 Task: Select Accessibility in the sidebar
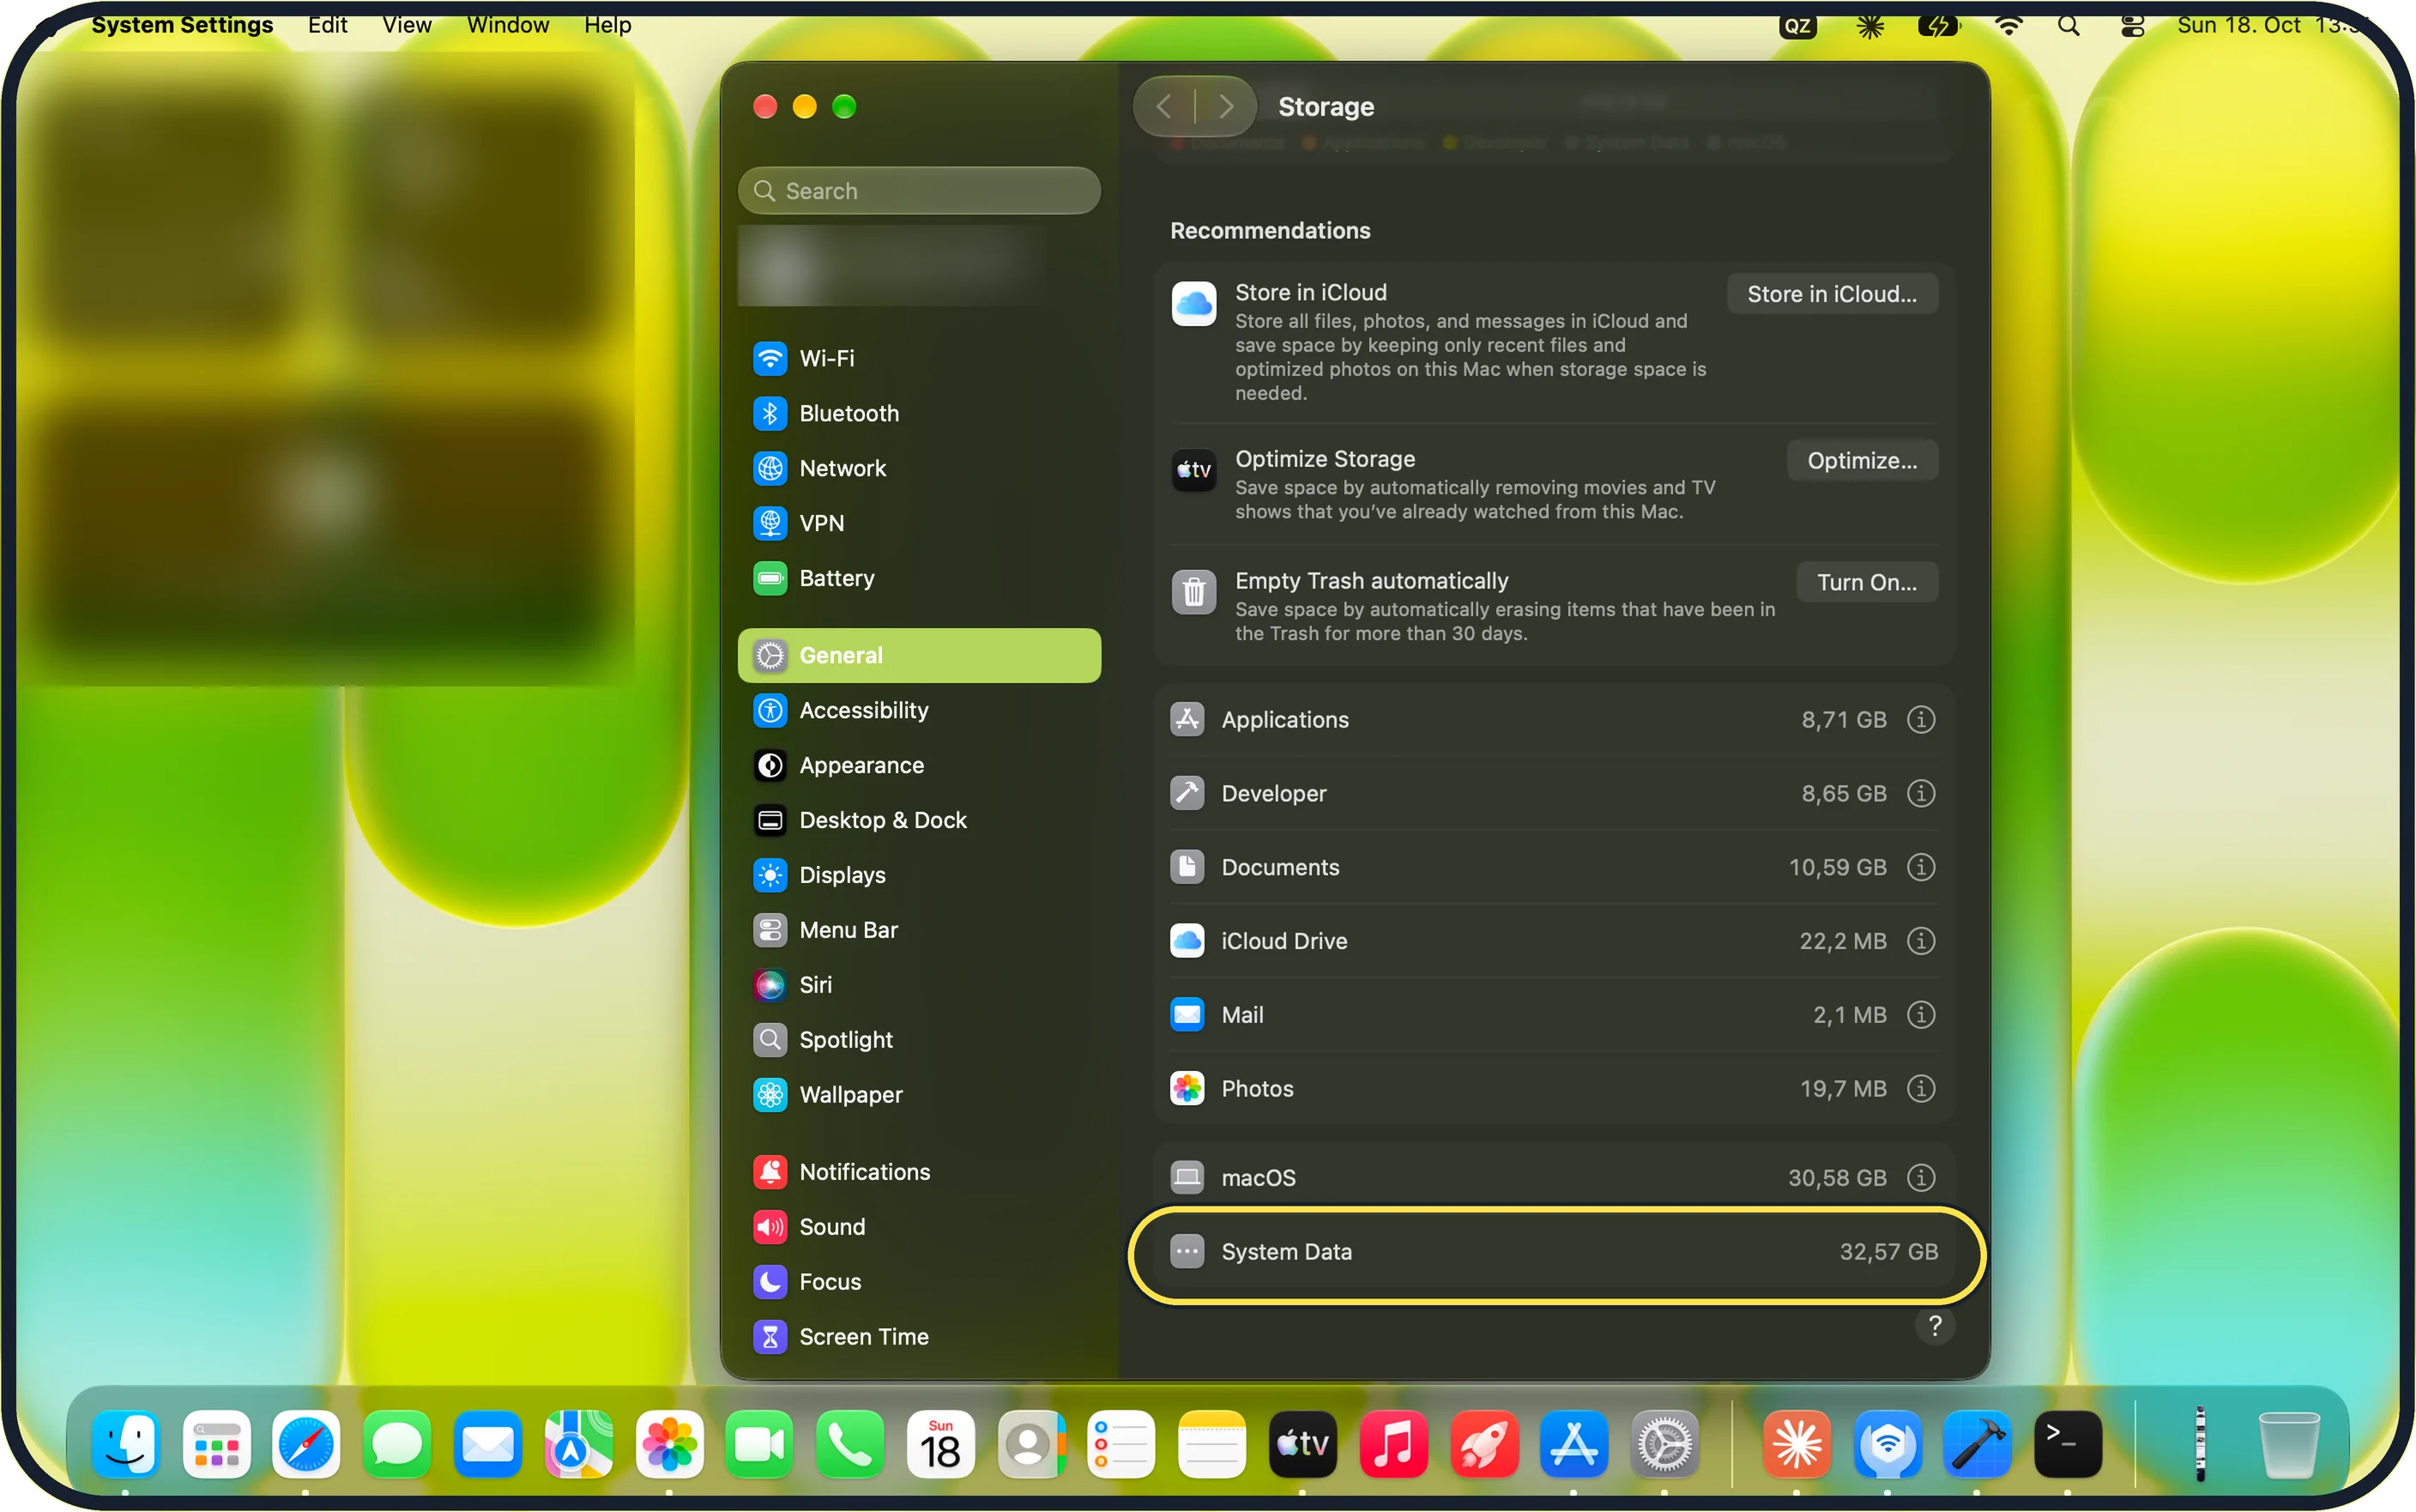coord(919,710)
